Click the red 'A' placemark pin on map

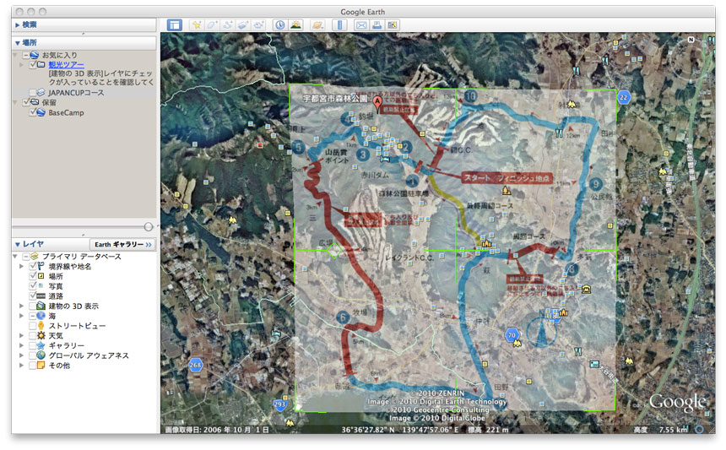pyautogui.click(x=377, y=105)
